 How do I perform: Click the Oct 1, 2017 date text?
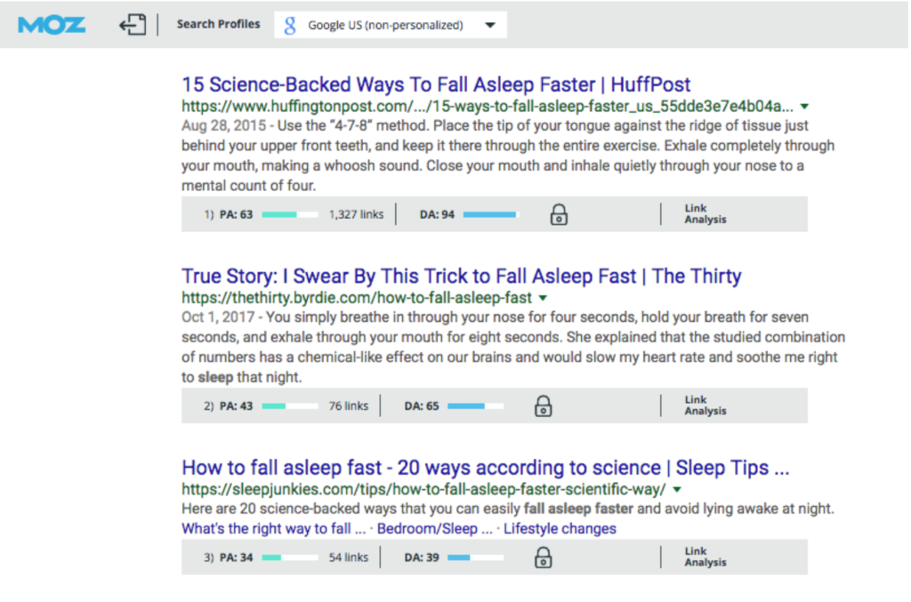(x=218, y=317)
